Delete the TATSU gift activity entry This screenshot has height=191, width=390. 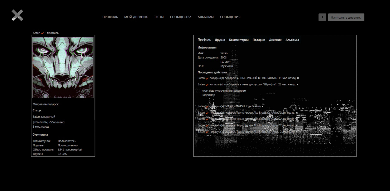(x=263, y=107)
